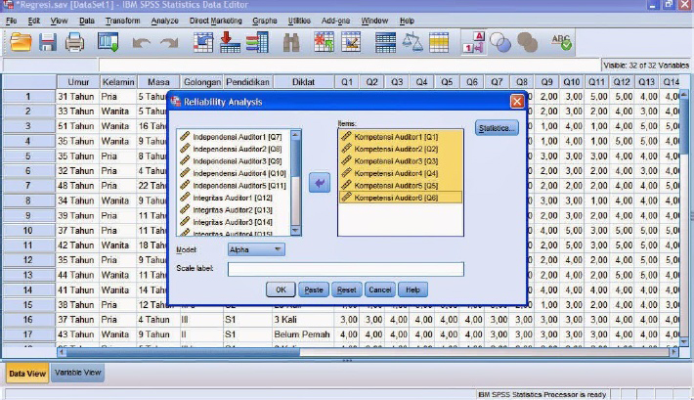Screen dimensions: 694x400
Task: Click down arrow of variable list scrollbar
Action: (296, 231)
